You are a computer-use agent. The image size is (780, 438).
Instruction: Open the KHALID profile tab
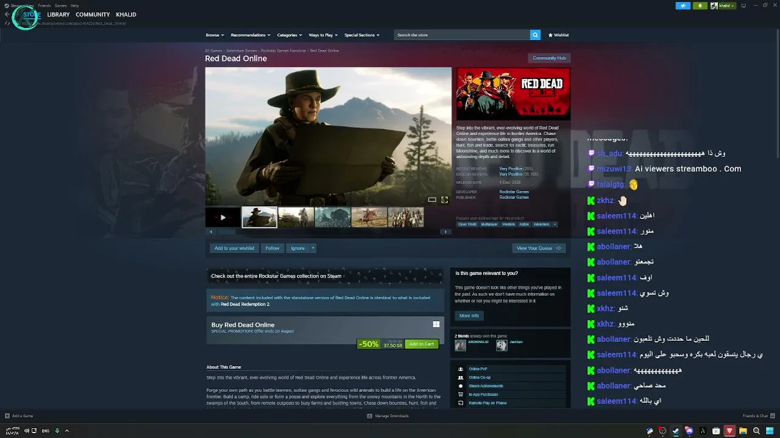tap(126, 15)
